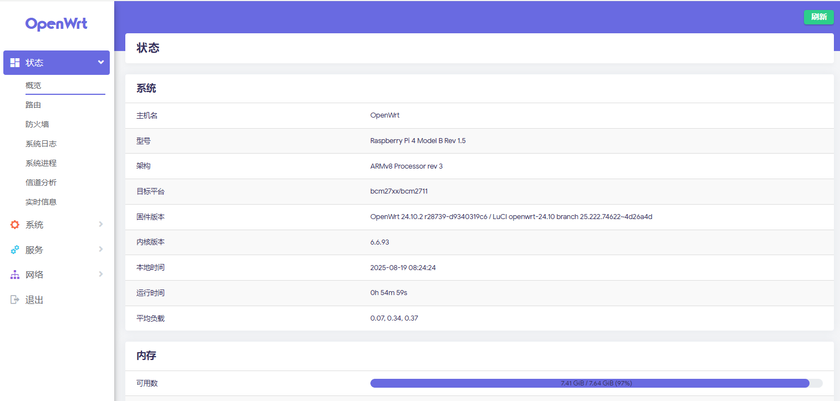Click the 平均负载 row label

click(x=151, y=318)
